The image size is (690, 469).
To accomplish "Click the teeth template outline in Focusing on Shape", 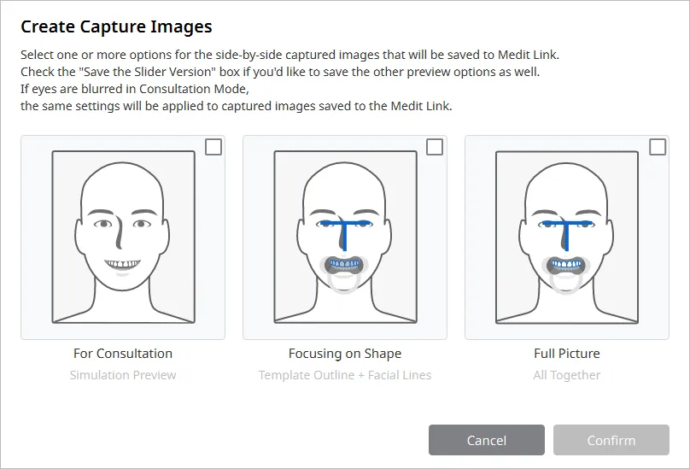I will click(x=344, y=264).
